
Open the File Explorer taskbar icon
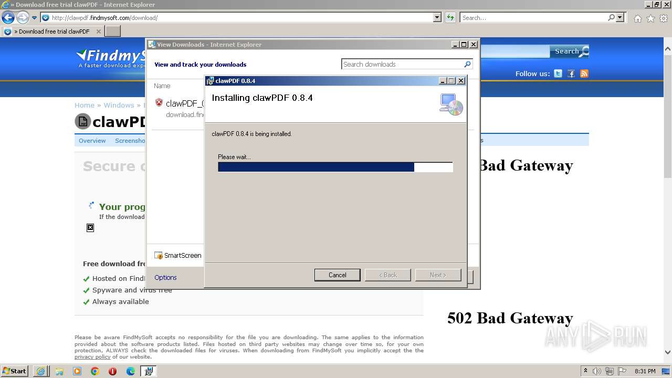(59, 371)
